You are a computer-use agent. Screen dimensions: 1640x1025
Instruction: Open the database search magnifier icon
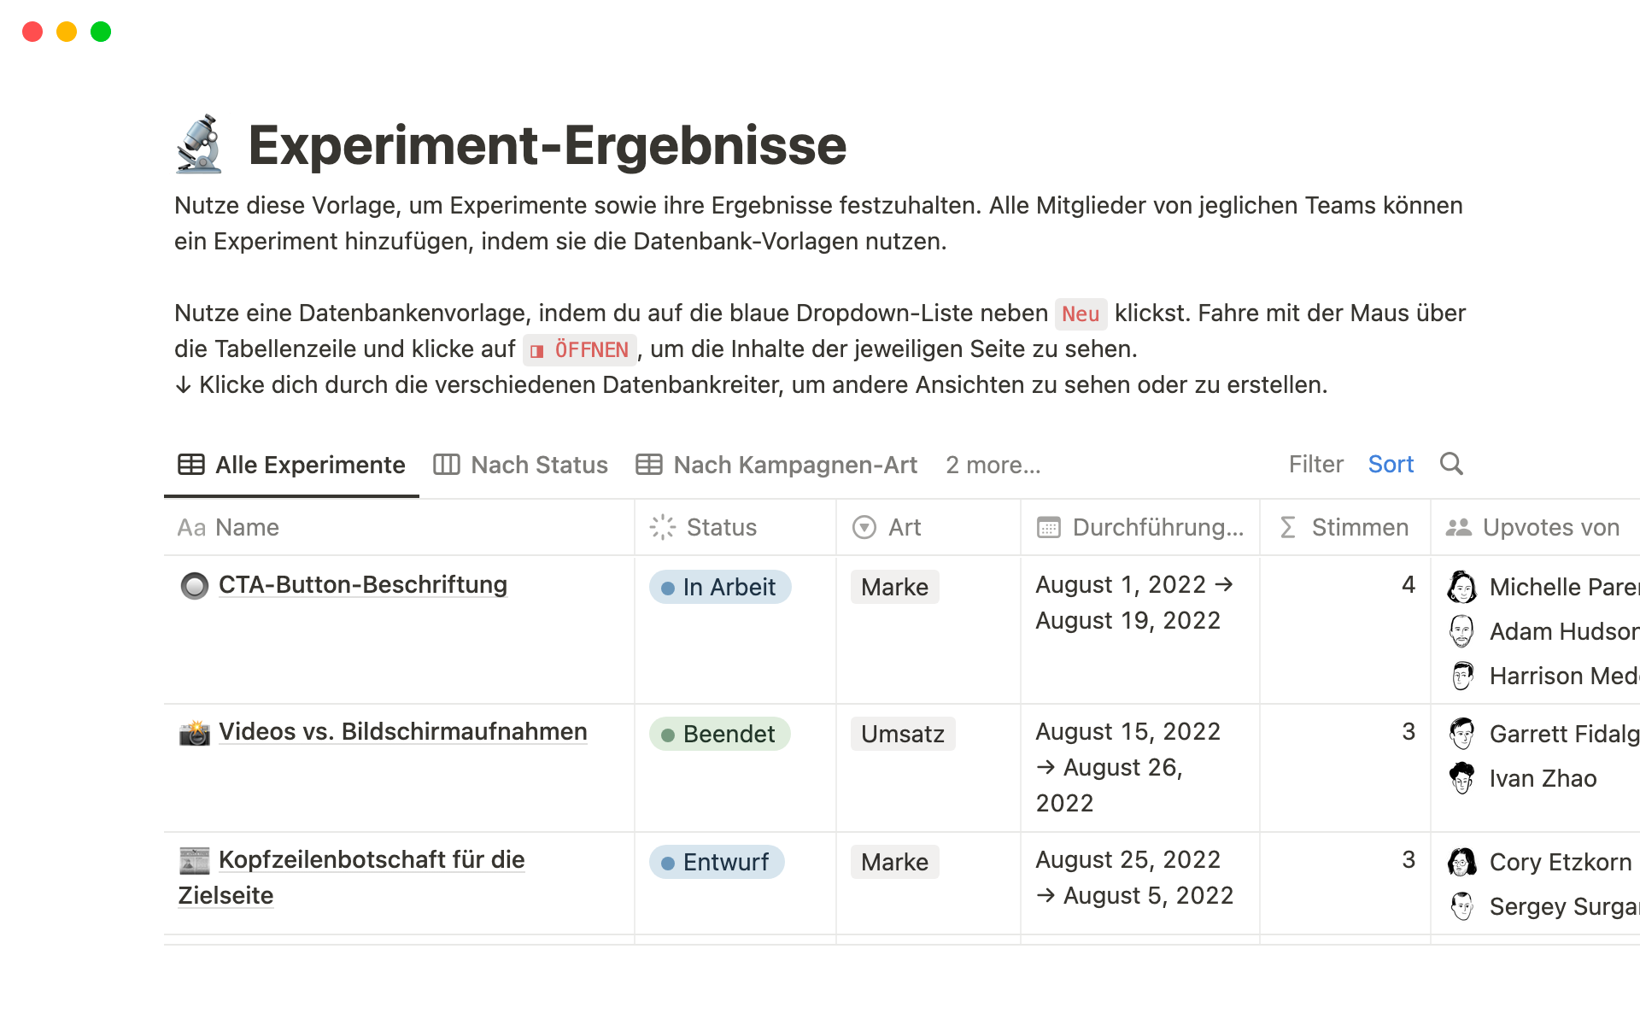point(1451,464)
